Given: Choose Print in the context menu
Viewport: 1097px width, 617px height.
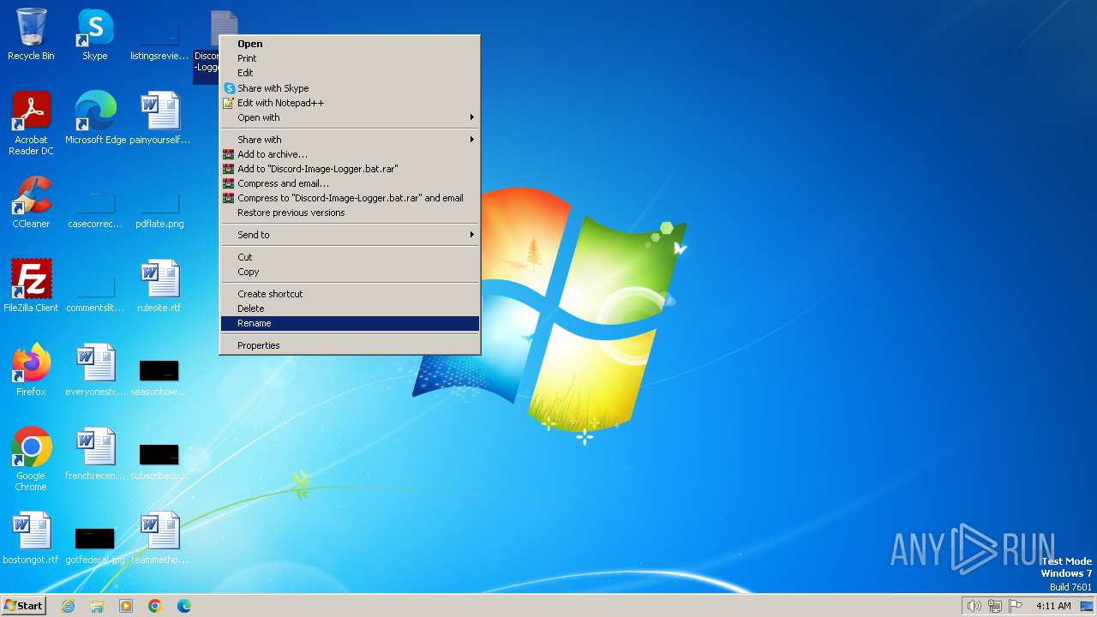Looking at the screenshot, I should pos(350,58).
